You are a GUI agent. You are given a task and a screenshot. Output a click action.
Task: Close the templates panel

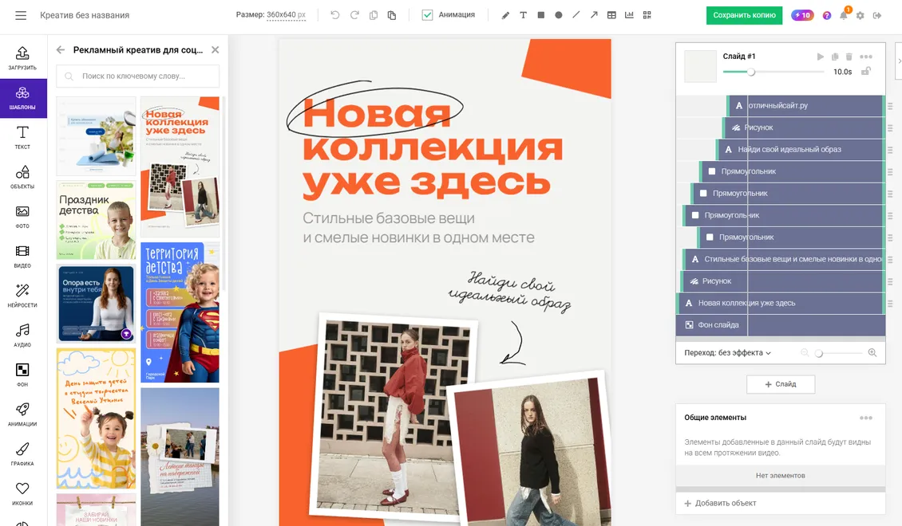pyautogui.click(x=216, y=50)
